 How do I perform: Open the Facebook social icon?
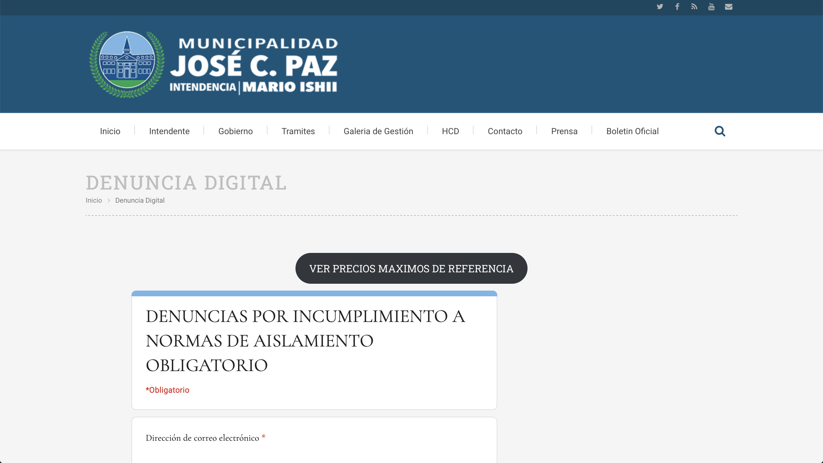[677, 7]
